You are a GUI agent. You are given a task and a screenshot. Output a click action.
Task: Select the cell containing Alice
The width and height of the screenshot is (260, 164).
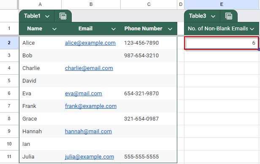coord(40,43)
